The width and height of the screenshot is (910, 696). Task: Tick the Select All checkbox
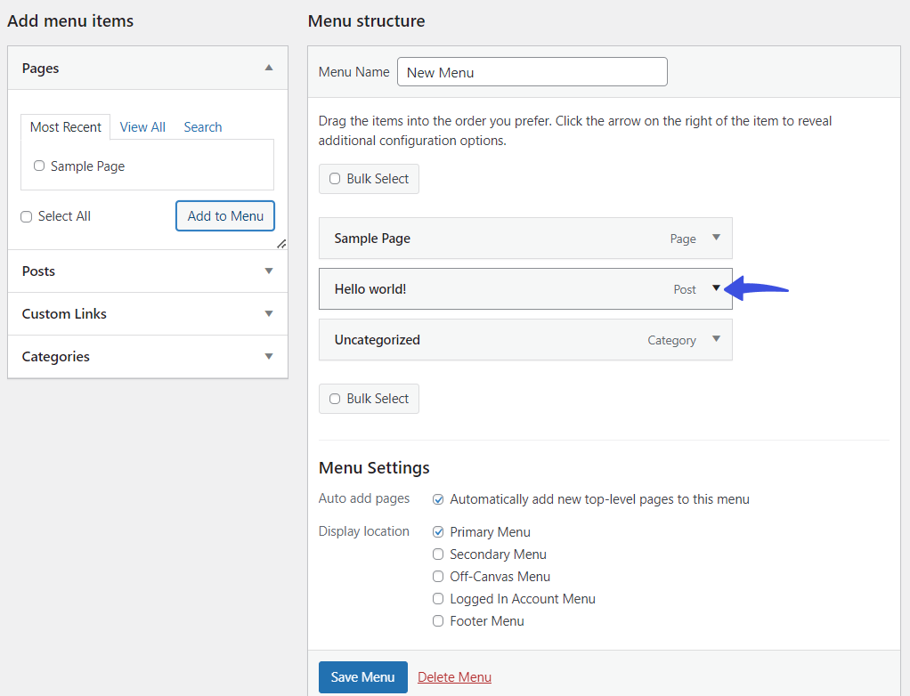(x=26, y=216)
